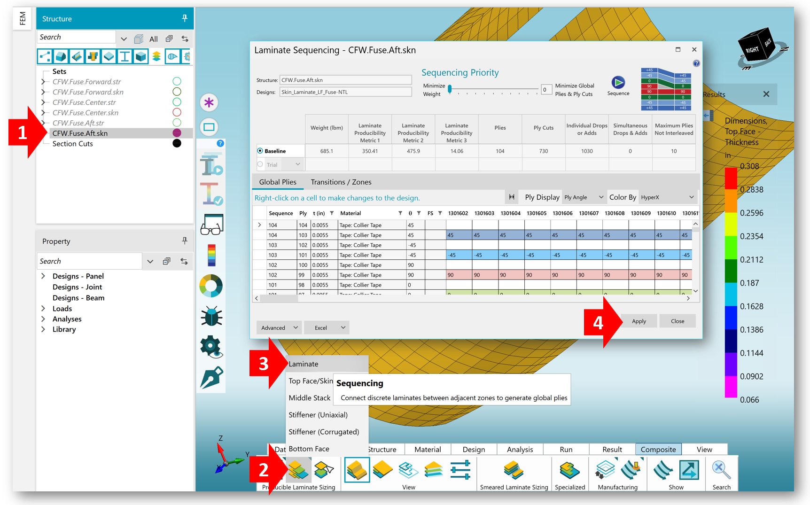Choose Stiffener (Uniaxial) from the popup menu
The height and width of the screenshot is (505, 810).
tap(327, 414)
